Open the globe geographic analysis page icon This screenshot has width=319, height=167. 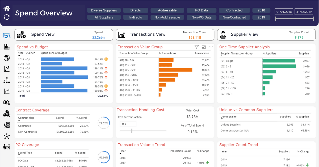point(7,58)
